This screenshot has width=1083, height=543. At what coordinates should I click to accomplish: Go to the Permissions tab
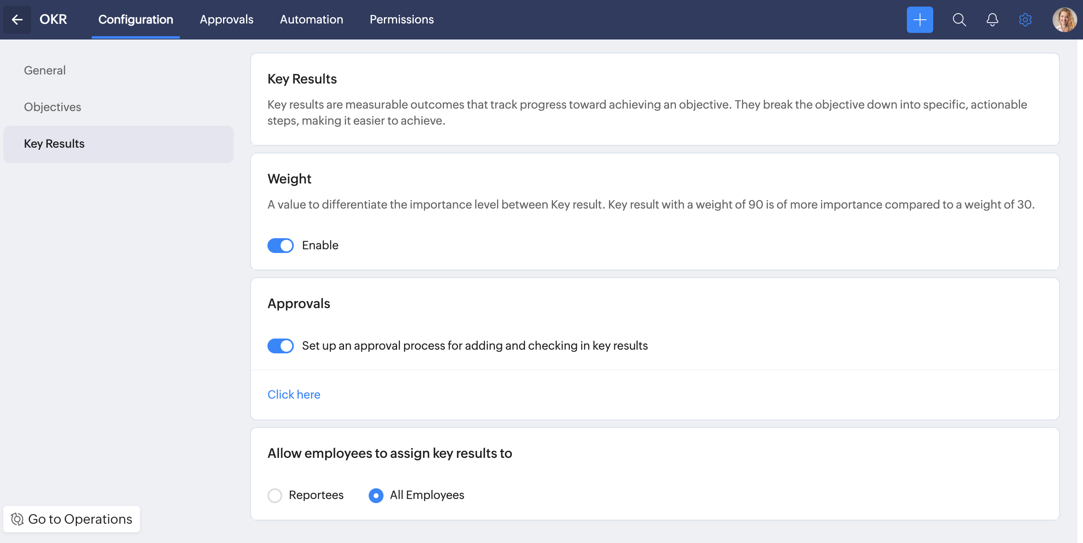(x=402, y=19)
